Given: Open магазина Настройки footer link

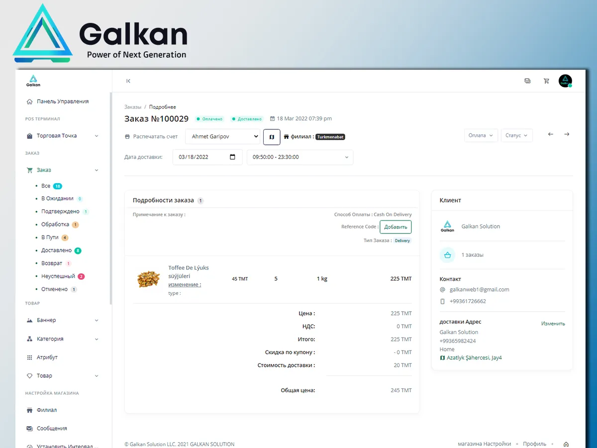Looking at the screenshot, I should click(x=484, y=444).
